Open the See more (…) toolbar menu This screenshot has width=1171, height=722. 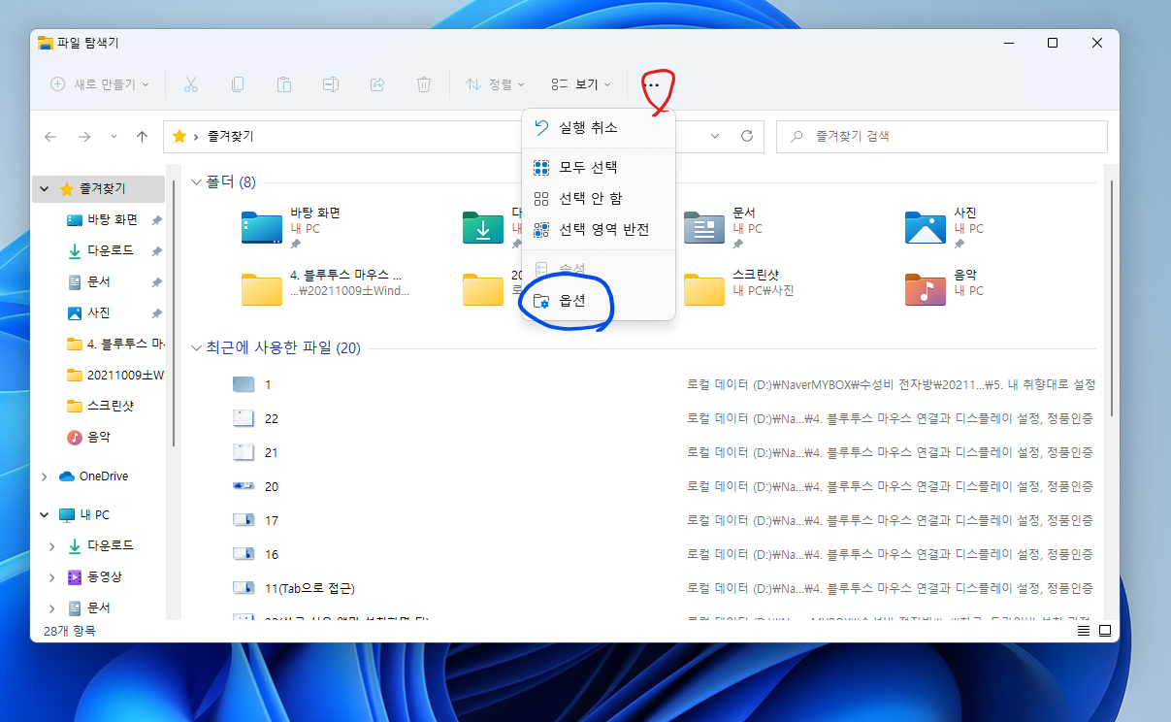coord(652,84)
